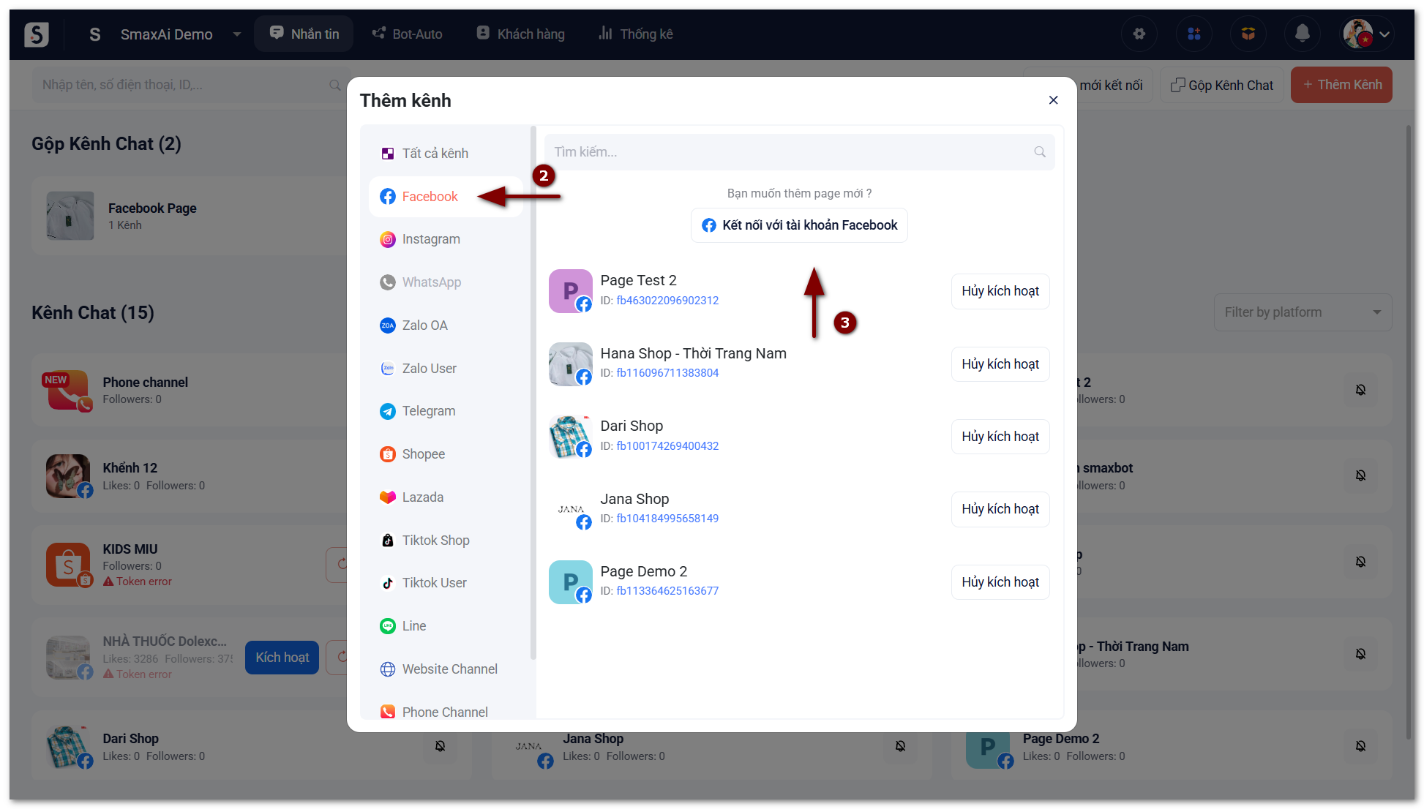Choose Shopee from channel sidebar
The image size is (1424, 809).
pos(423,454)
